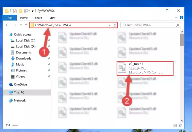Open Local Disk (C:) in sidebar
192x132 pixels.
coord(26,40)
